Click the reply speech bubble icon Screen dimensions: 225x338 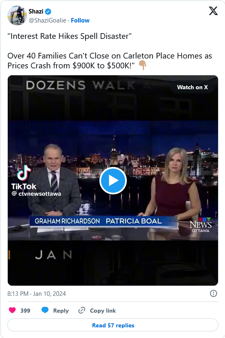point(45,310)
